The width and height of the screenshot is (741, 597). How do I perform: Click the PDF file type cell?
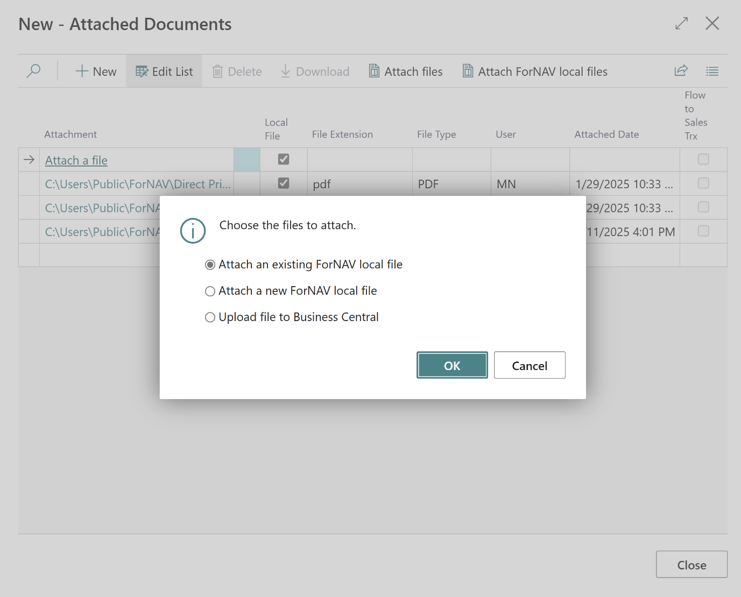pos(451,184)
